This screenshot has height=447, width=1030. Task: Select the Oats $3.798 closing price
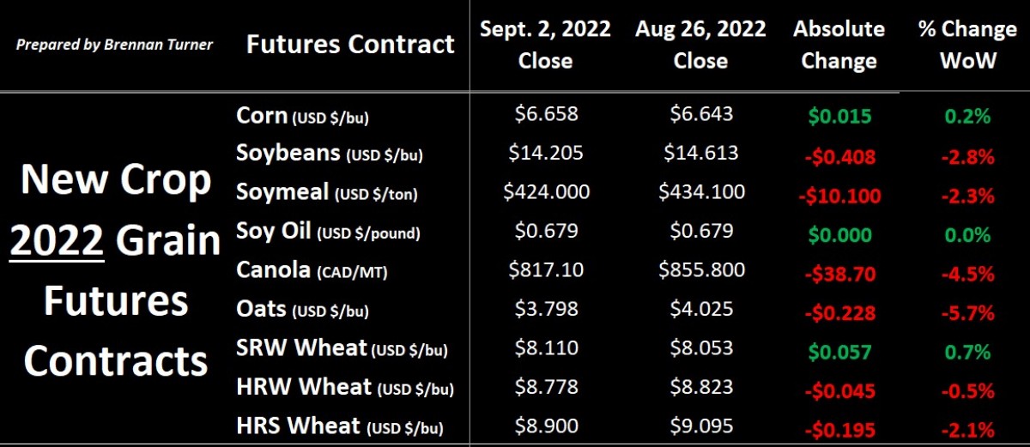[546, 309]
